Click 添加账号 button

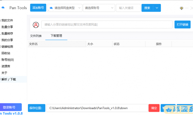38,8
